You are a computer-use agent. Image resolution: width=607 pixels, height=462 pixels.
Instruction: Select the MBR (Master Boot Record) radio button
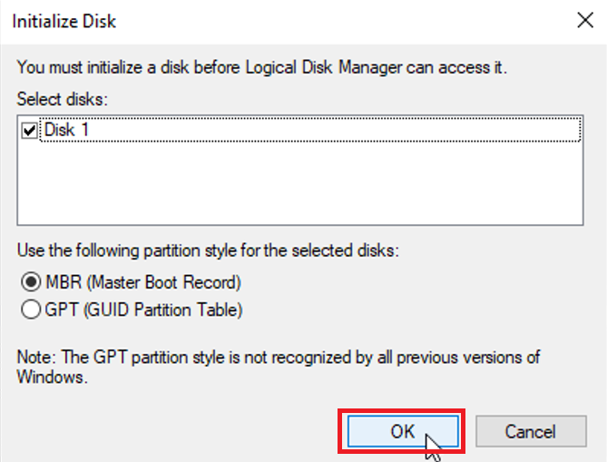[31, 281]
